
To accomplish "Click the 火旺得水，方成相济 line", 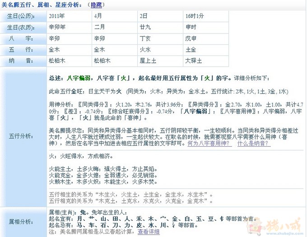I will (81, 156).
